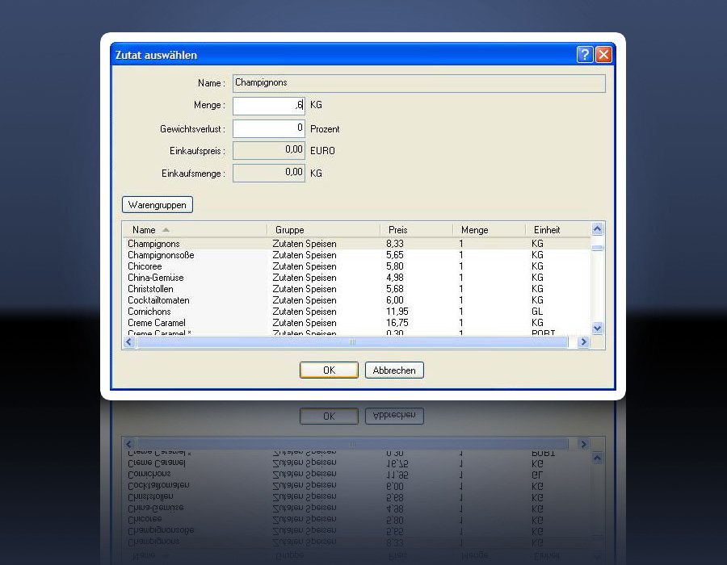This screenshot has width=727, height=565.
Task: Click price 16,75 in the Creme Caramel row
Action: (397, 323)
